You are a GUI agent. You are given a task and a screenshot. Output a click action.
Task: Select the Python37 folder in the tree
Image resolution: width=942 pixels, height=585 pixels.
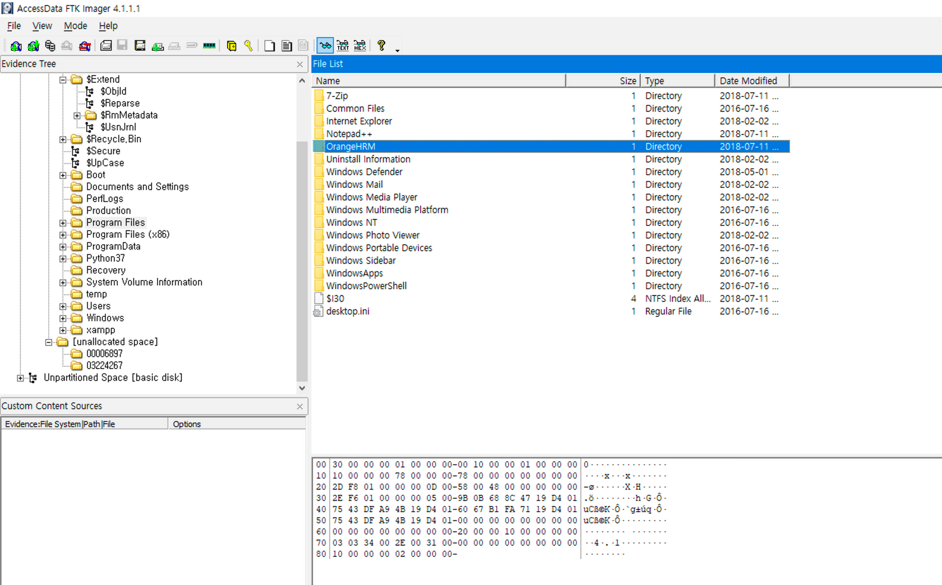coord(105,259)
